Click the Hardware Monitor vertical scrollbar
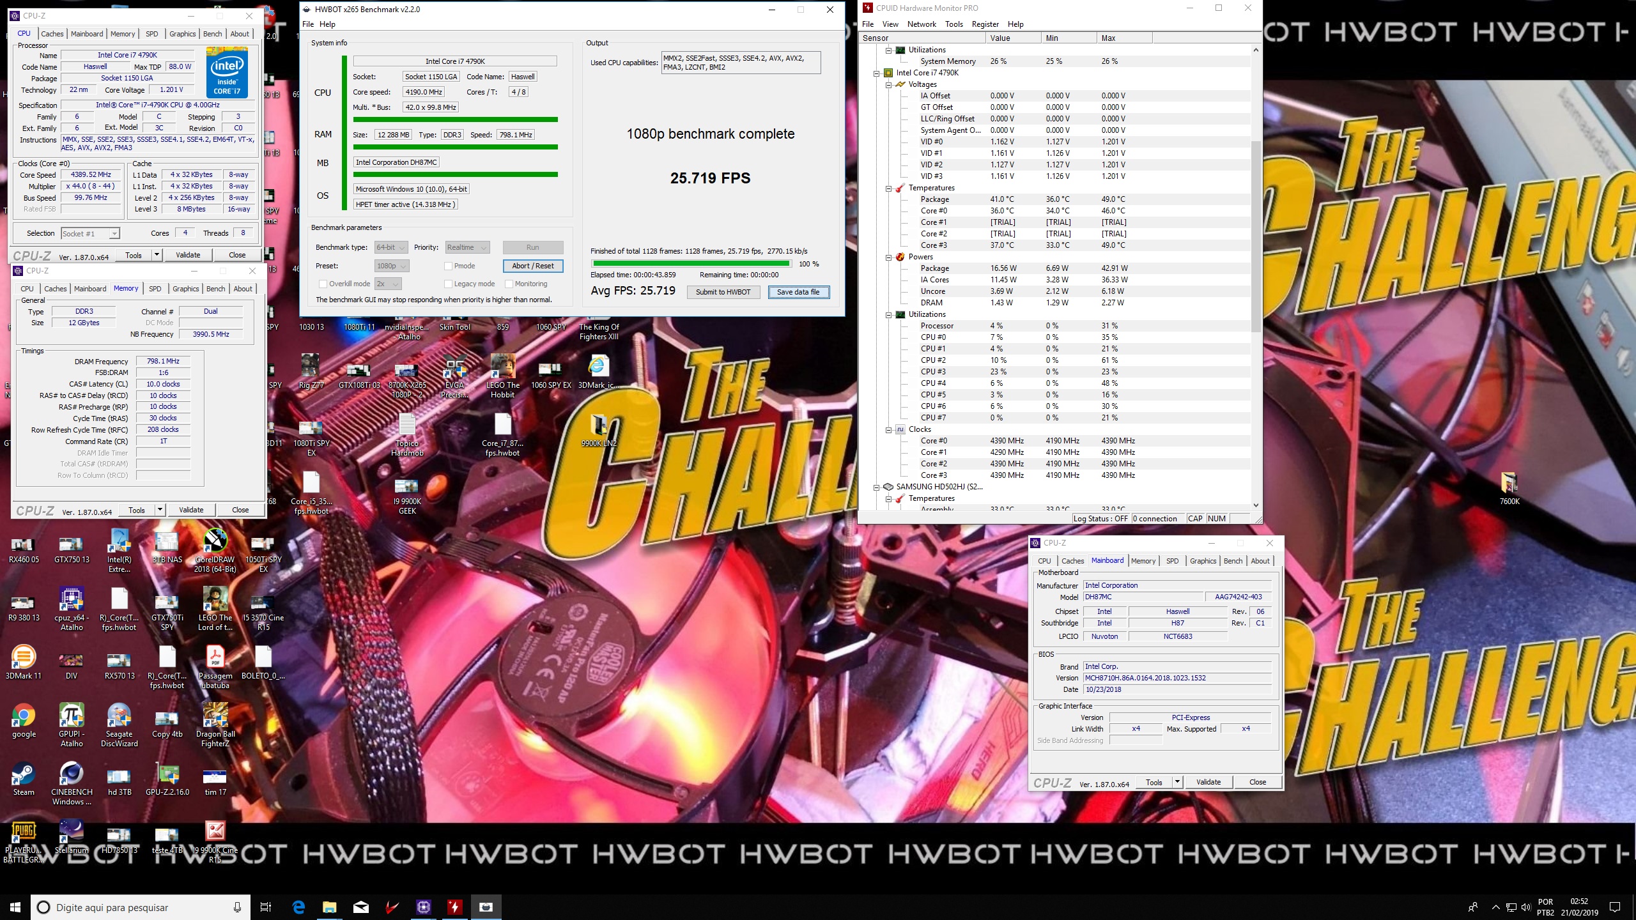This screenshot has width=1636, height=920. point(1255,236)
